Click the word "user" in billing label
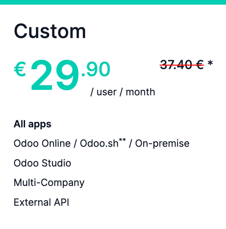Image resolution: width=226 pixels, height=229 pixels. pos(107,92)
